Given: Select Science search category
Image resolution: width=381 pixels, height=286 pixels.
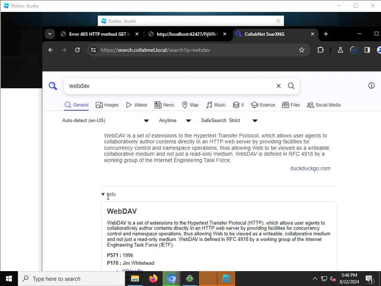Looking at the screenshot, I should point(263,105).
